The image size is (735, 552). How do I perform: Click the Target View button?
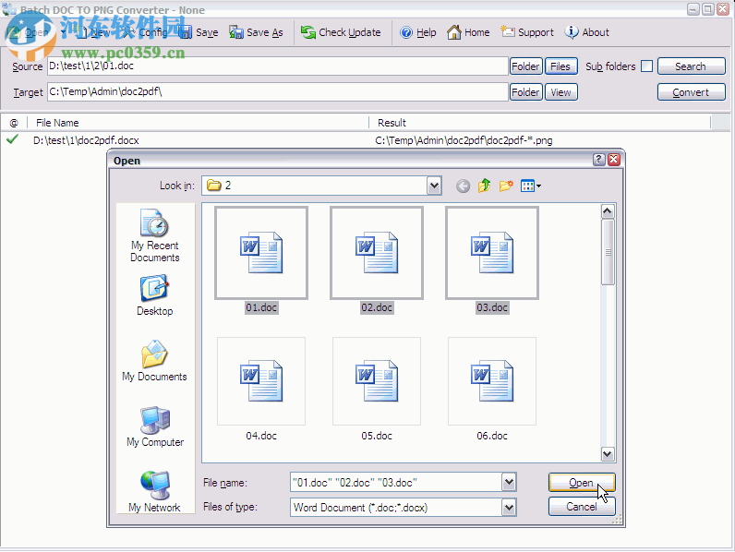560,92
